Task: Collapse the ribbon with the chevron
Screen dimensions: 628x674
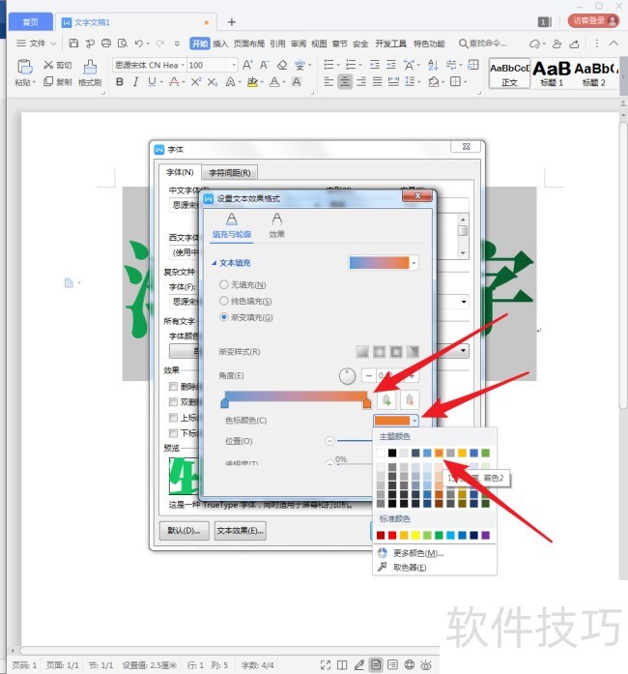Action: (x=614, y=44)
